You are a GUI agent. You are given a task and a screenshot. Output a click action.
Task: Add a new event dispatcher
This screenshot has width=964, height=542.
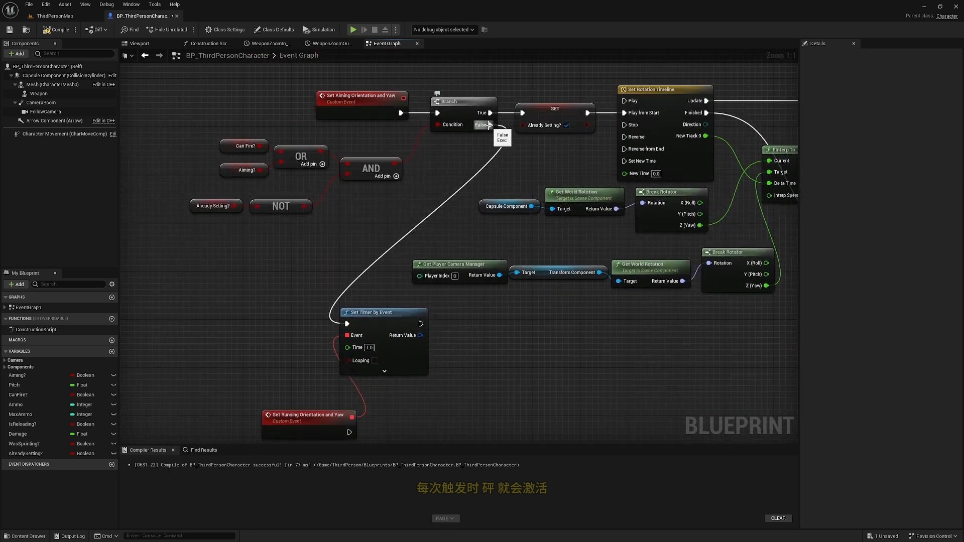pyautogui.click(x=112, y=465)
